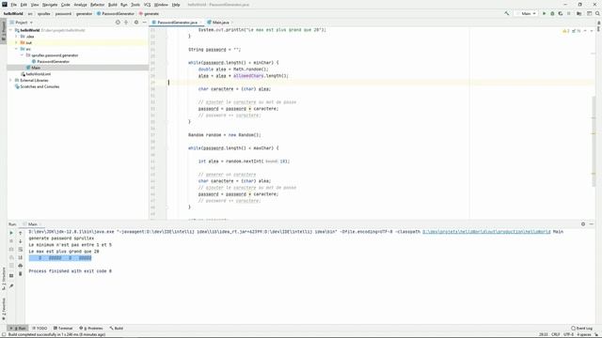Toggle soft-wrap in Run console
This screenshot has height=338, width=602.
tap(21, 249)
